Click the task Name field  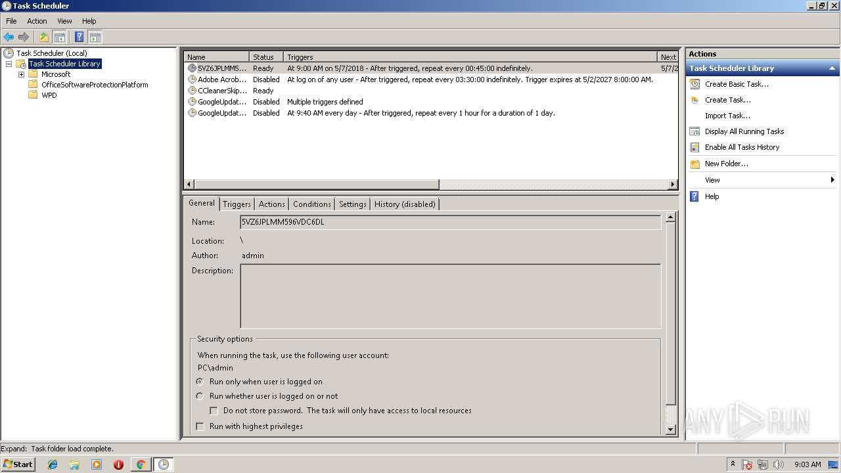[450, 222]
